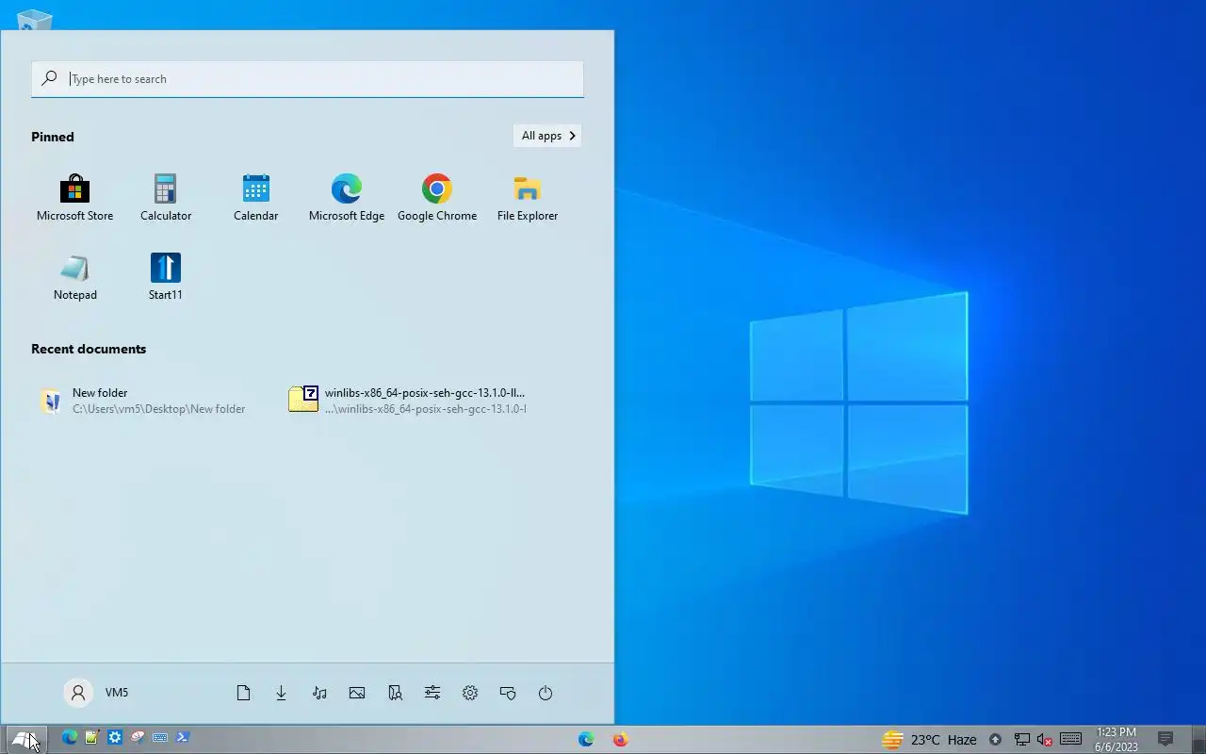1206x754 pixels.
Task: Open the pink eraser-like taskbar icon
Action: [x=138, y=738]
